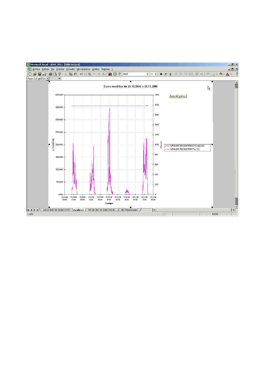Switch to the SBC Mustermann sheet tab
Screen dimensions: 265x376
click(x=129, y=210)
